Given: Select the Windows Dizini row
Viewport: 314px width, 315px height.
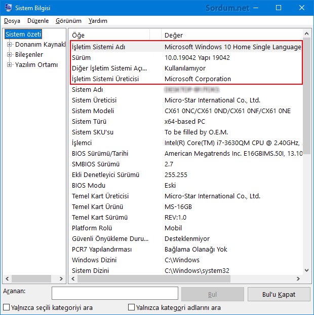Looking at the screenshot, I should tap(186, 260).
